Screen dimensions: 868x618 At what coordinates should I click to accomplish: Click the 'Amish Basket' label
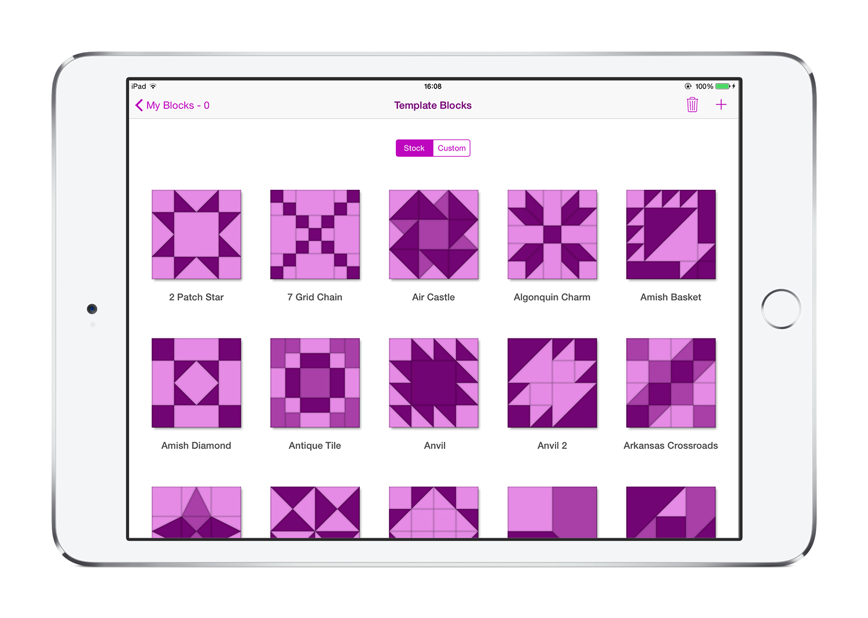pos(671,297)
